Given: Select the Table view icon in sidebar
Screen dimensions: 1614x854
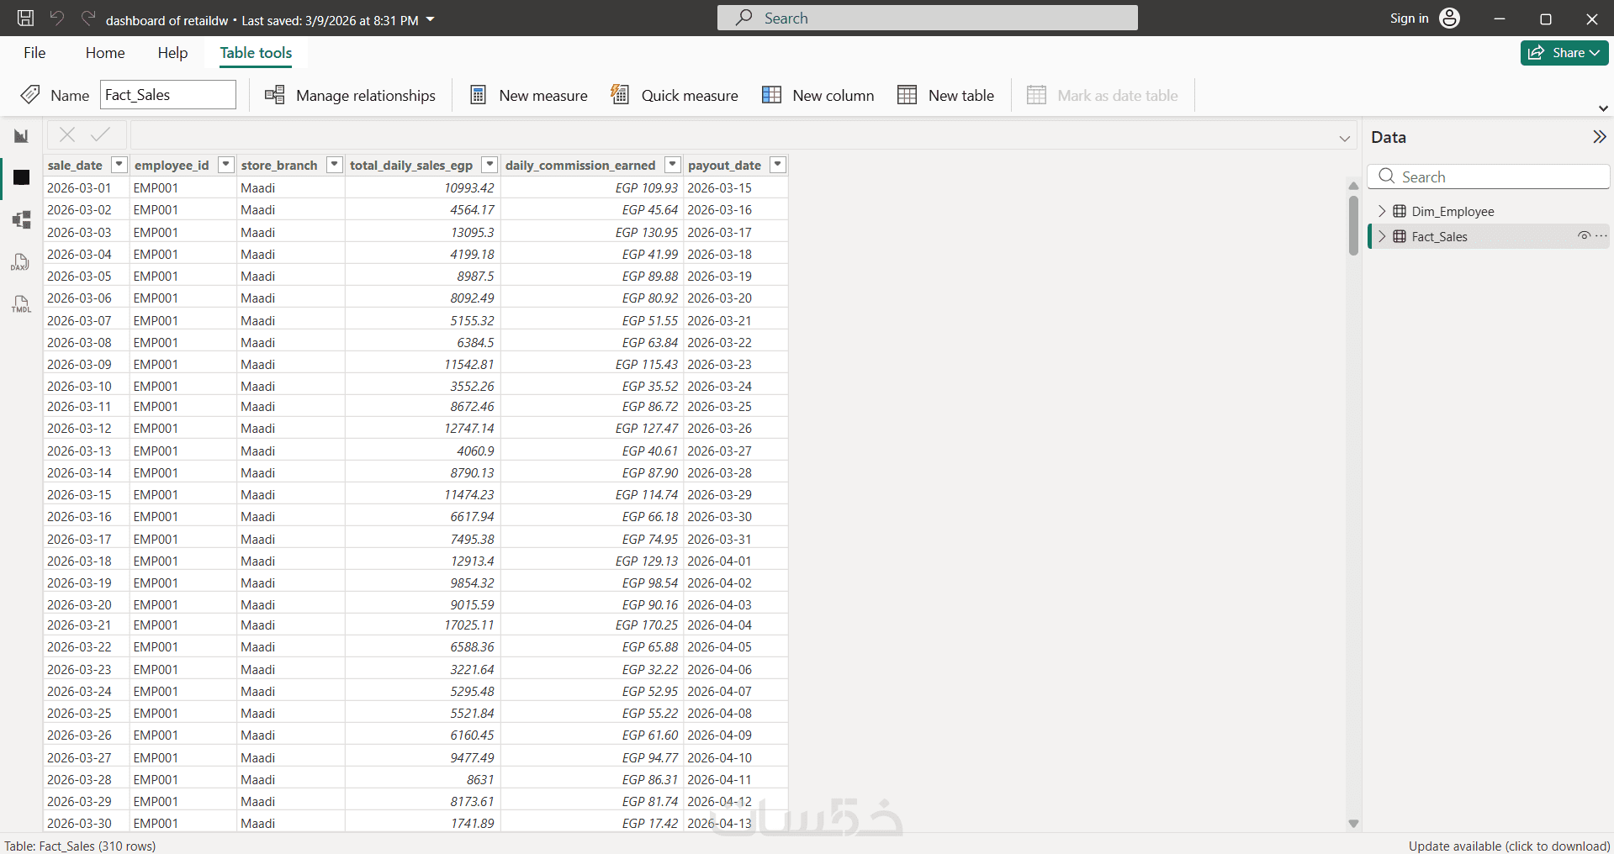Looking at the screenshot, I should (21, 177).
